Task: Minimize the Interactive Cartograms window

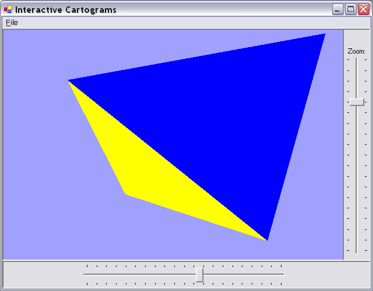Action: [x=338, y=9]
